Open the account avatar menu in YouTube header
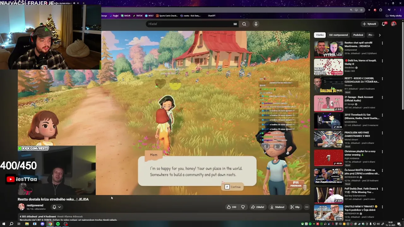This screenshot has height=227, width=404. point(394,24)
